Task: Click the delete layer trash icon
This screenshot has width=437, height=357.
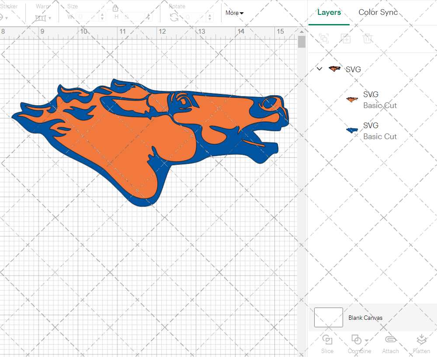Action: pyautogui.click(x=368, y=38)
